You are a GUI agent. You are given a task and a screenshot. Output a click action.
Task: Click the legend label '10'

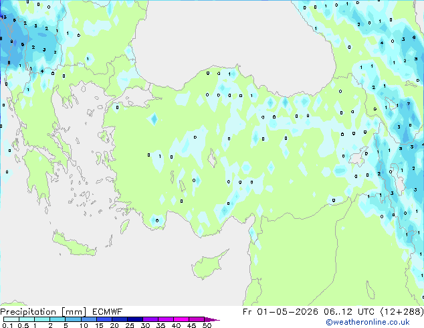84,325
